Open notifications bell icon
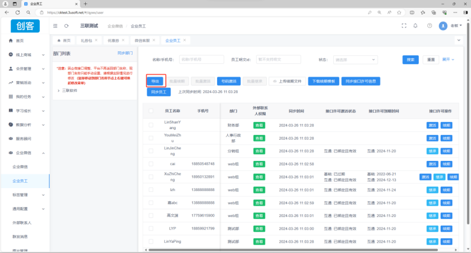Viewport: 471px width, 253px height. pos(415,26)
